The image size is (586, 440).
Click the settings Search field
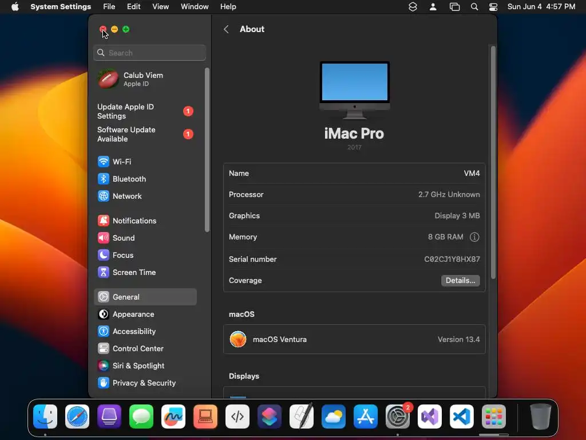(149, 53)
